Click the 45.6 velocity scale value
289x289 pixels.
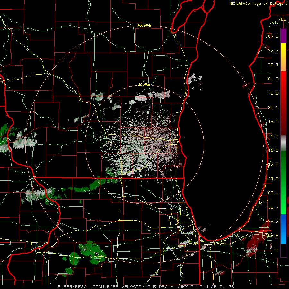coord(273,93)
